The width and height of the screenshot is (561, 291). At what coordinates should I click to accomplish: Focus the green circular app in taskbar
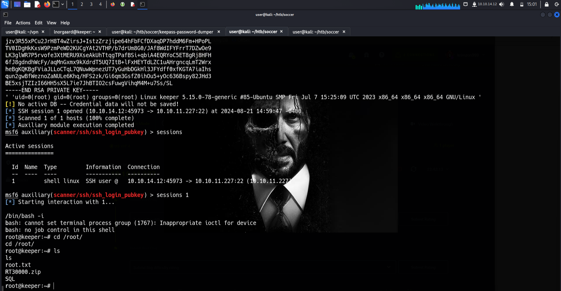tap(123, 4)
